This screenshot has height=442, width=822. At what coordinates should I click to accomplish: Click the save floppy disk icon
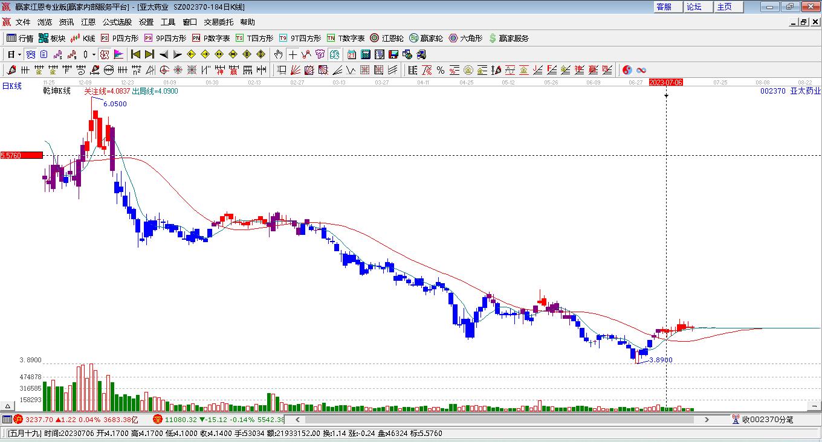pyautogui.click(x=393, y=54)
